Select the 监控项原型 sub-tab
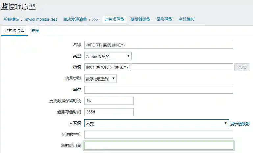 tap(14, 31)
